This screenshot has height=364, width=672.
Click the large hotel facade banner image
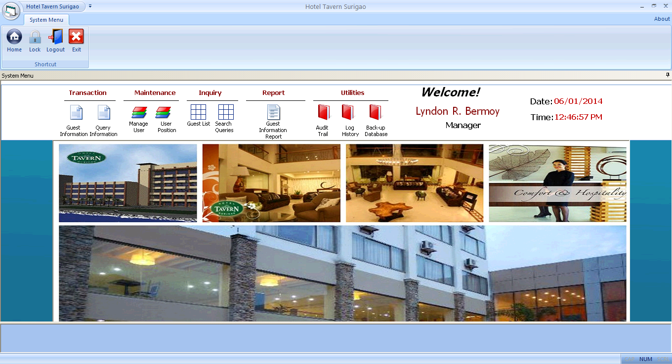(342, 273)
